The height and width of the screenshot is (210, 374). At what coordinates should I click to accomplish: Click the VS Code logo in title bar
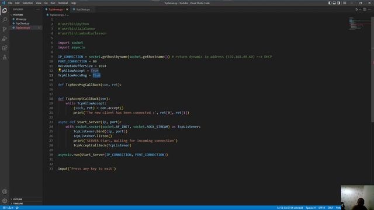point(4,3)
